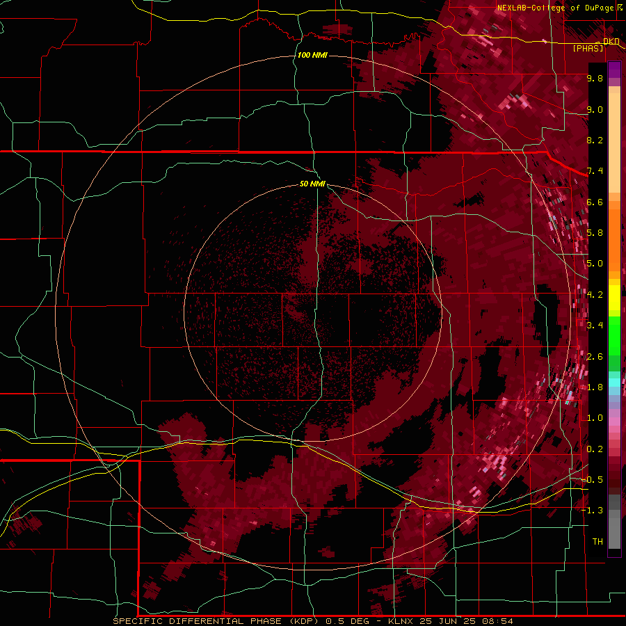Click the 5.8 scale value
This screenshot has width=626, height=626.
coord(595,233)
